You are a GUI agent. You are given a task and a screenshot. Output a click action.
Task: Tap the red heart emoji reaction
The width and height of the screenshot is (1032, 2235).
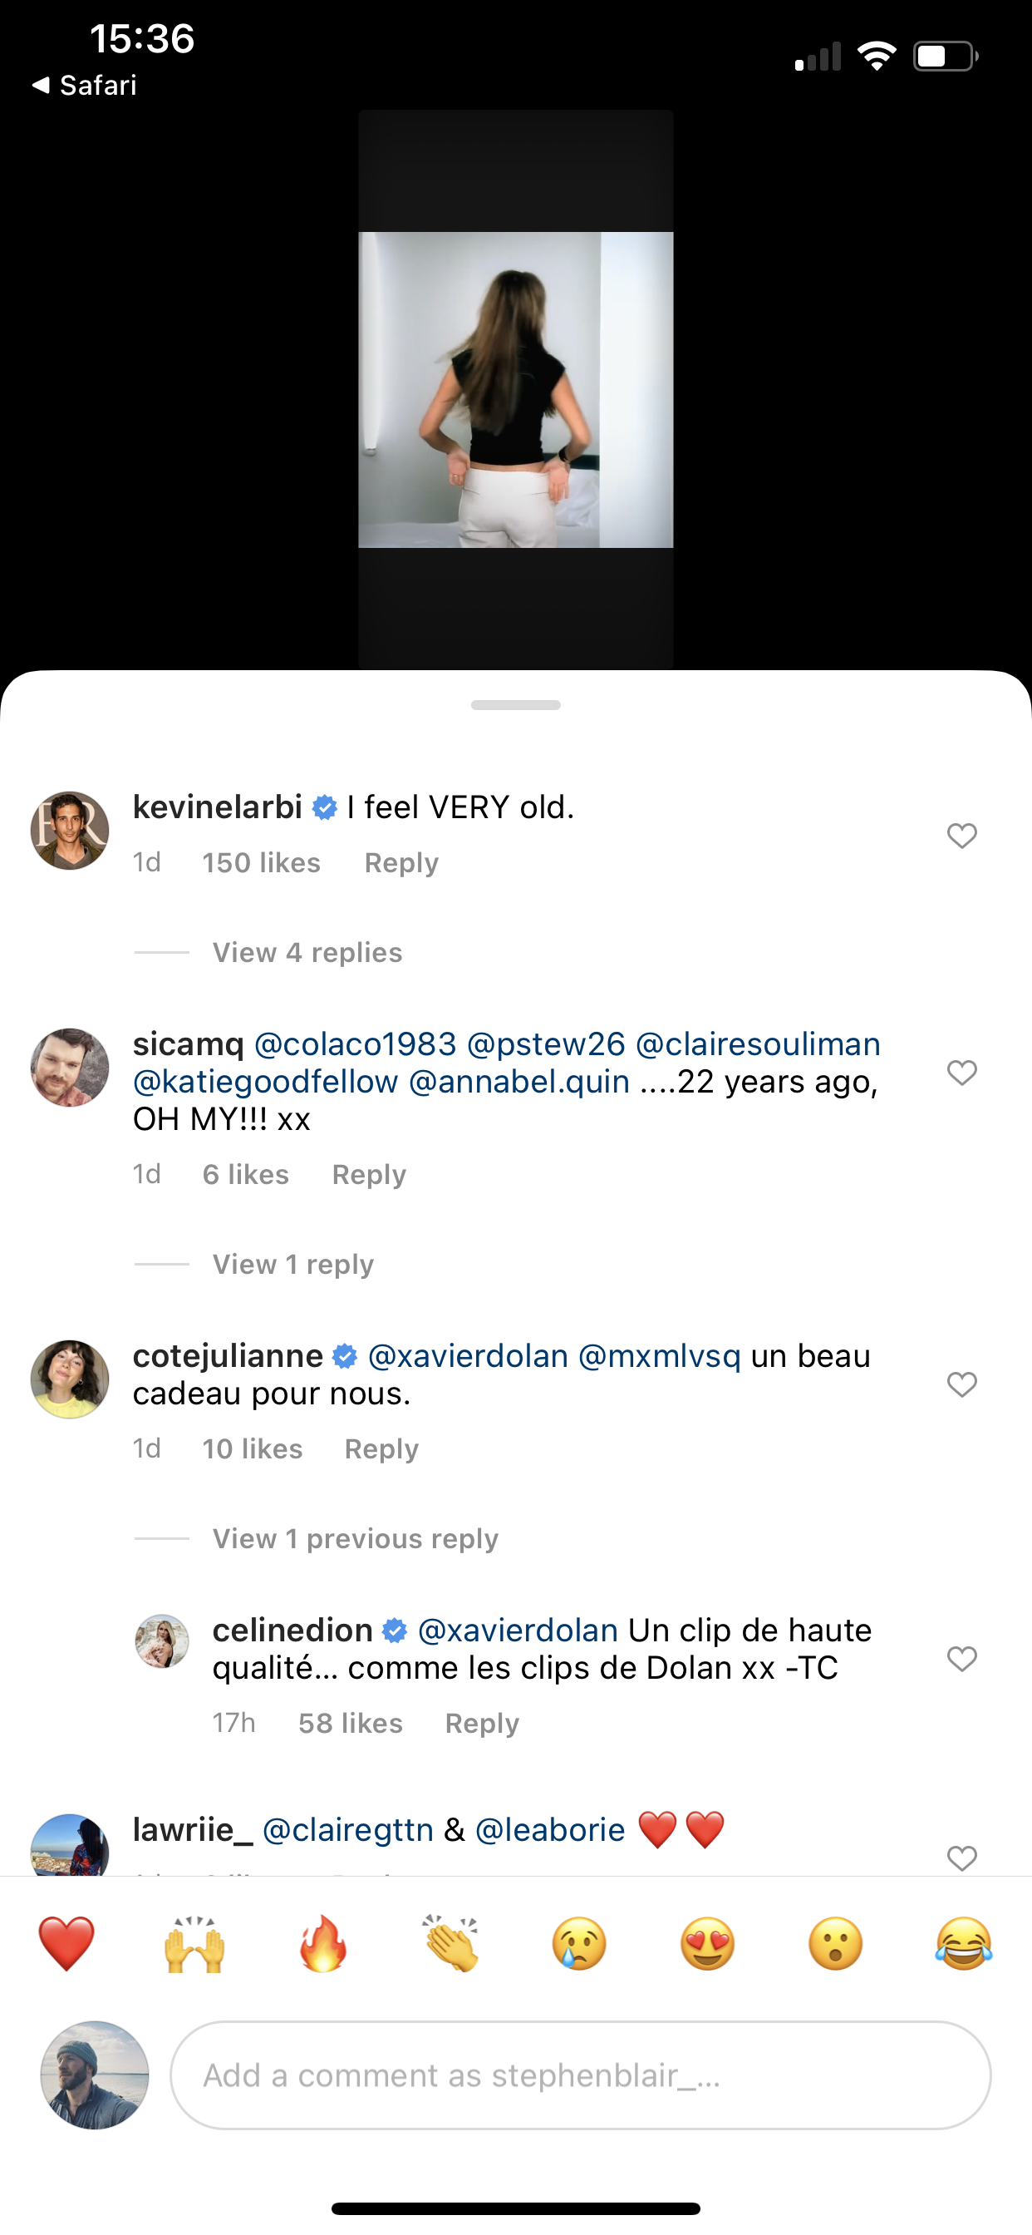pyautogui.click(x=66, y=1943)
